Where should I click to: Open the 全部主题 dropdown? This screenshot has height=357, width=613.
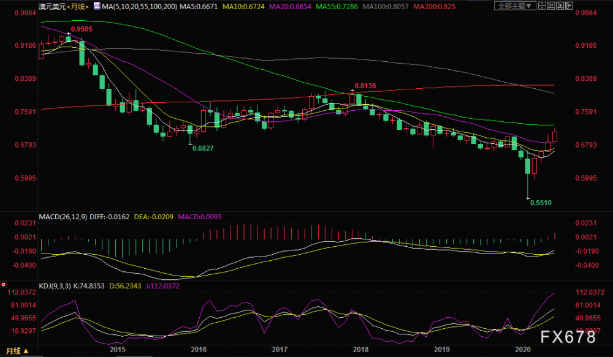[x=515, y=6]
